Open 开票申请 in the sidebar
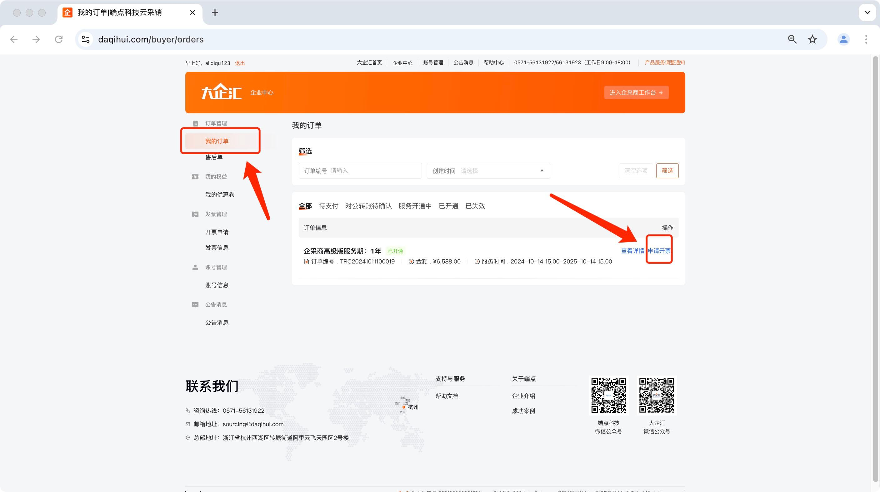The image size is (880, 492). [x=217, y=232]
